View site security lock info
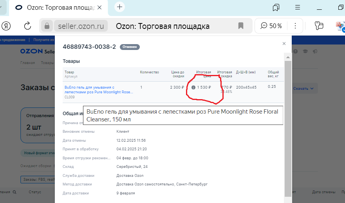Screen dimensions: 345x203 coord(47,26)
